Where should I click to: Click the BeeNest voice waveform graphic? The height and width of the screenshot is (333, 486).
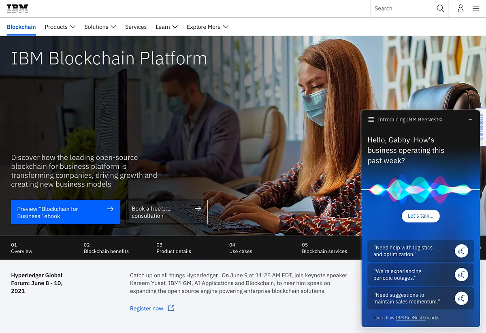[x=420, y=189]
